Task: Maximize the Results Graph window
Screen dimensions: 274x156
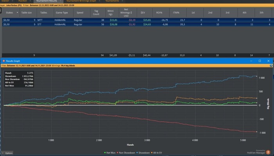Action: [x=260, y=61]
